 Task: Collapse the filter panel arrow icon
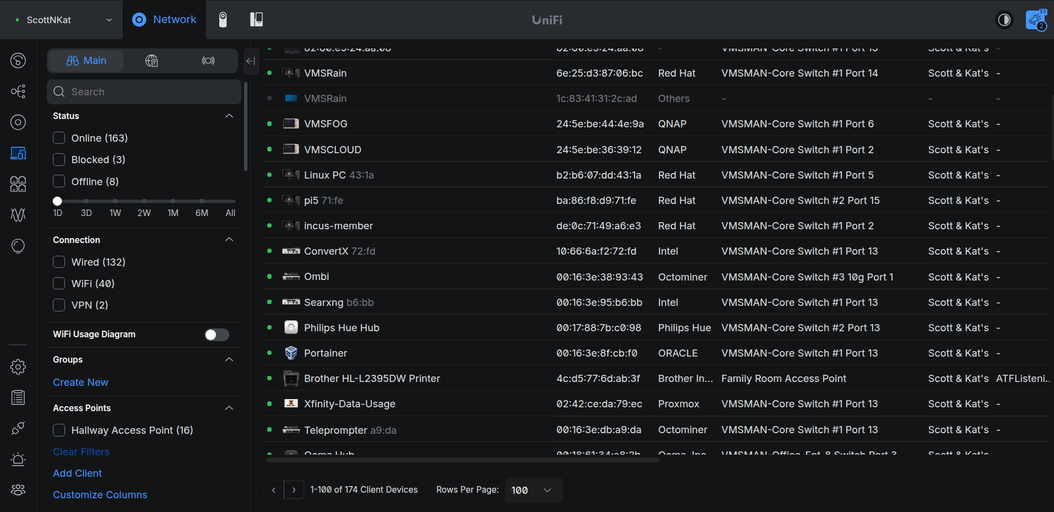click(251, 61)
